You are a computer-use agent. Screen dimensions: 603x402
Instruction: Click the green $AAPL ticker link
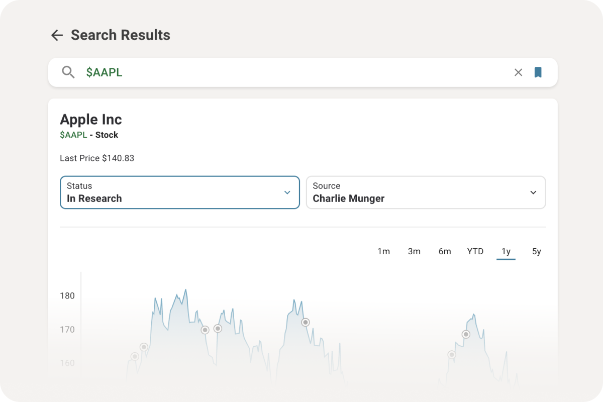(x=73, y=135)
